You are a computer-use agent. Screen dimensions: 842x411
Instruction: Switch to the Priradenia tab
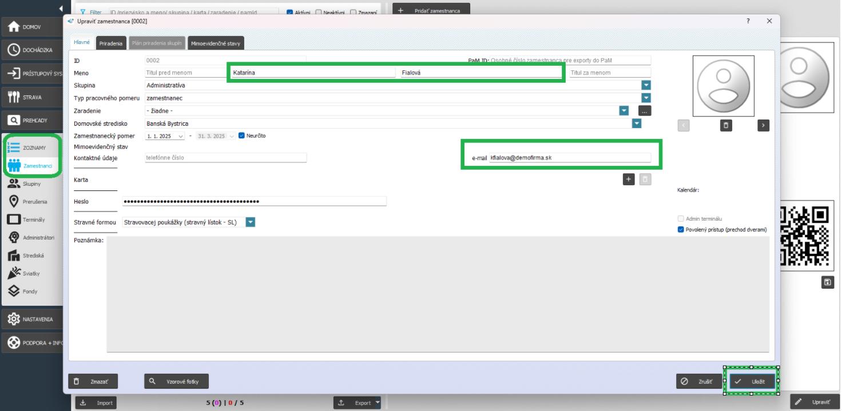[111, 44]
